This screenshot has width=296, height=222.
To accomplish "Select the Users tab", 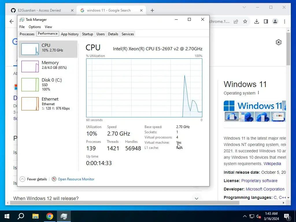I will (100, 34).
